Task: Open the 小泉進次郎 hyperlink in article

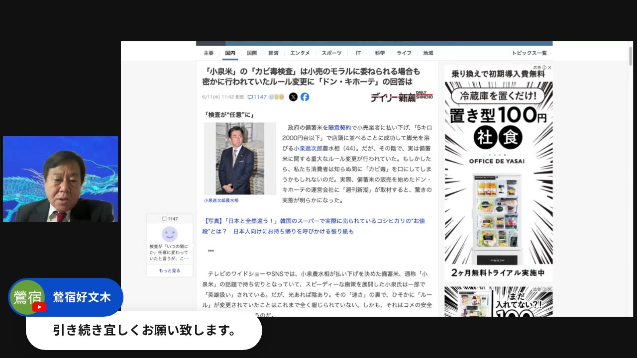Action: pyautogui.click(x=308, y=148)
